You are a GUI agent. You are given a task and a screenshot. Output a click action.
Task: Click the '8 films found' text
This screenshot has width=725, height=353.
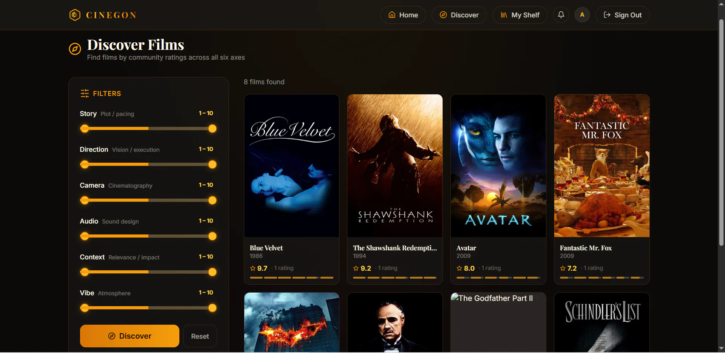264,82
